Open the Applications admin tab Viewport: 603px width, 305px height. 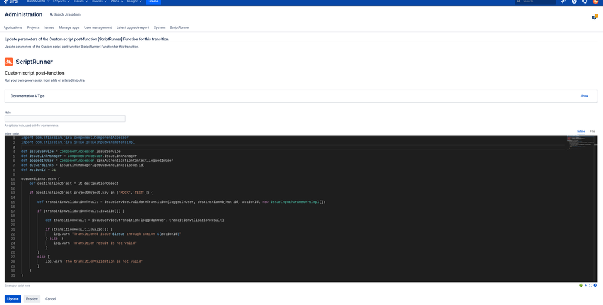[x=13, y=28]
